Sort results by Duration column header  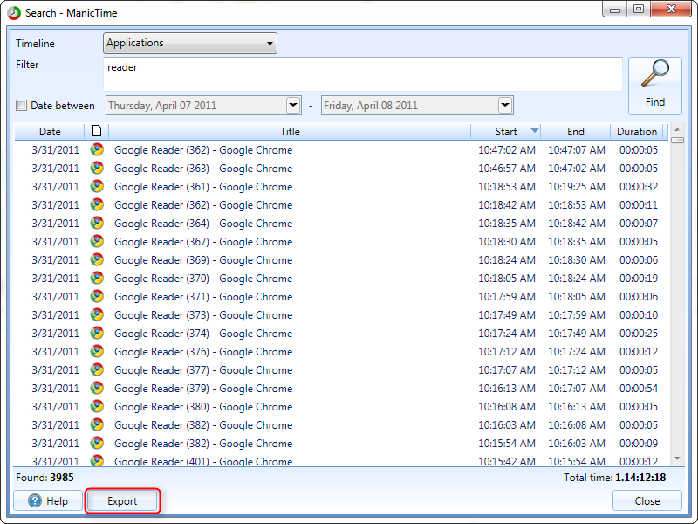pyautogui.click(x=637, y=132)
